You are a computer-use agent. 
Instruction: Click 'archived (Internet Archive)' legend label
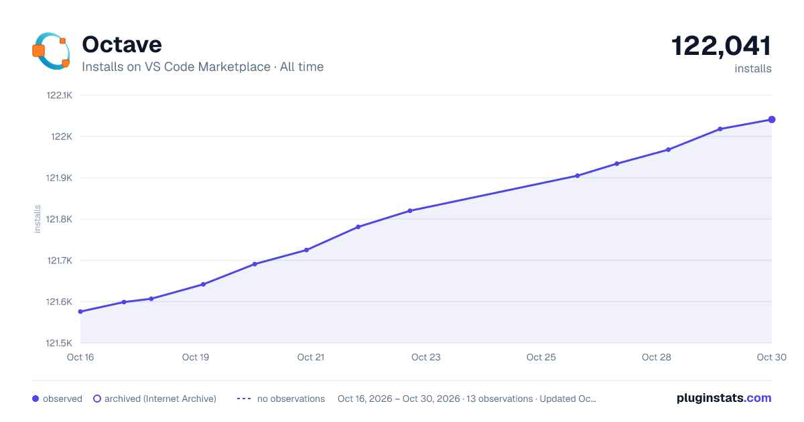point(160,399)
